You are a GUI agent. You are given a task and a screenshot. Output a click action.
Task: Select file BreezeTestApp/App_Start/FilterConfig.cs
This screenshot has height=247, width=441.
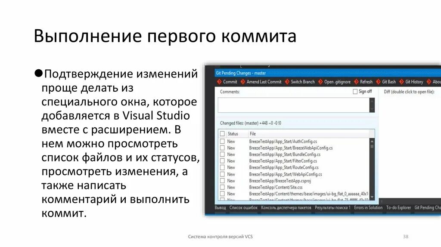pos(283,161)
